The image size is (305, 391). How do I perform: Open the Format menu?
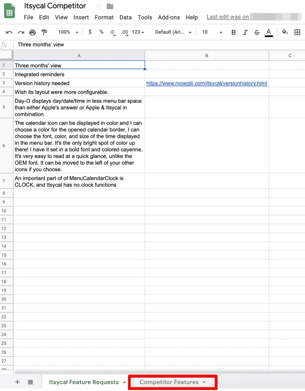104,17
